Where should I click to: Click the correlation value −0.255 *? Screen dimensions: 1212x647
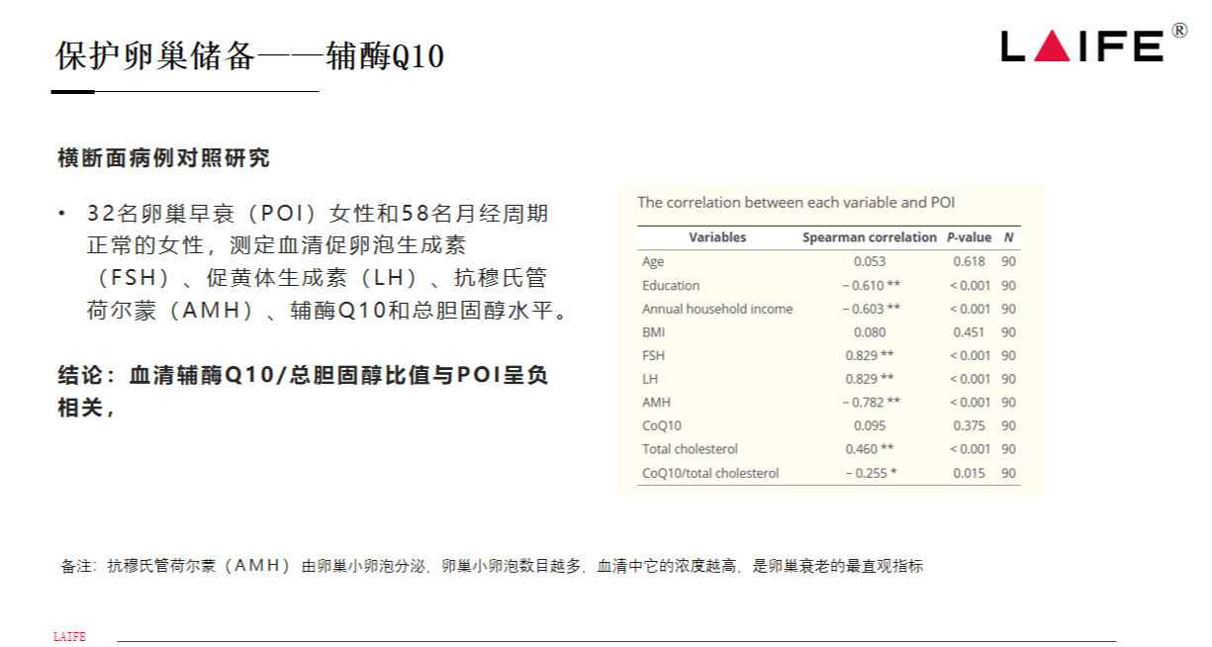click(x=872, y=473)
